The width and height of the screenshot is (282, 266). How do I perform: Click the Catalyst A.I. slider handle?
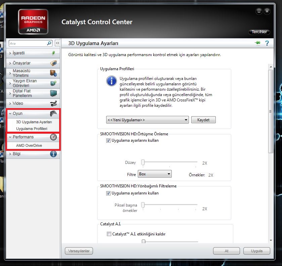[x=144, y=241]
